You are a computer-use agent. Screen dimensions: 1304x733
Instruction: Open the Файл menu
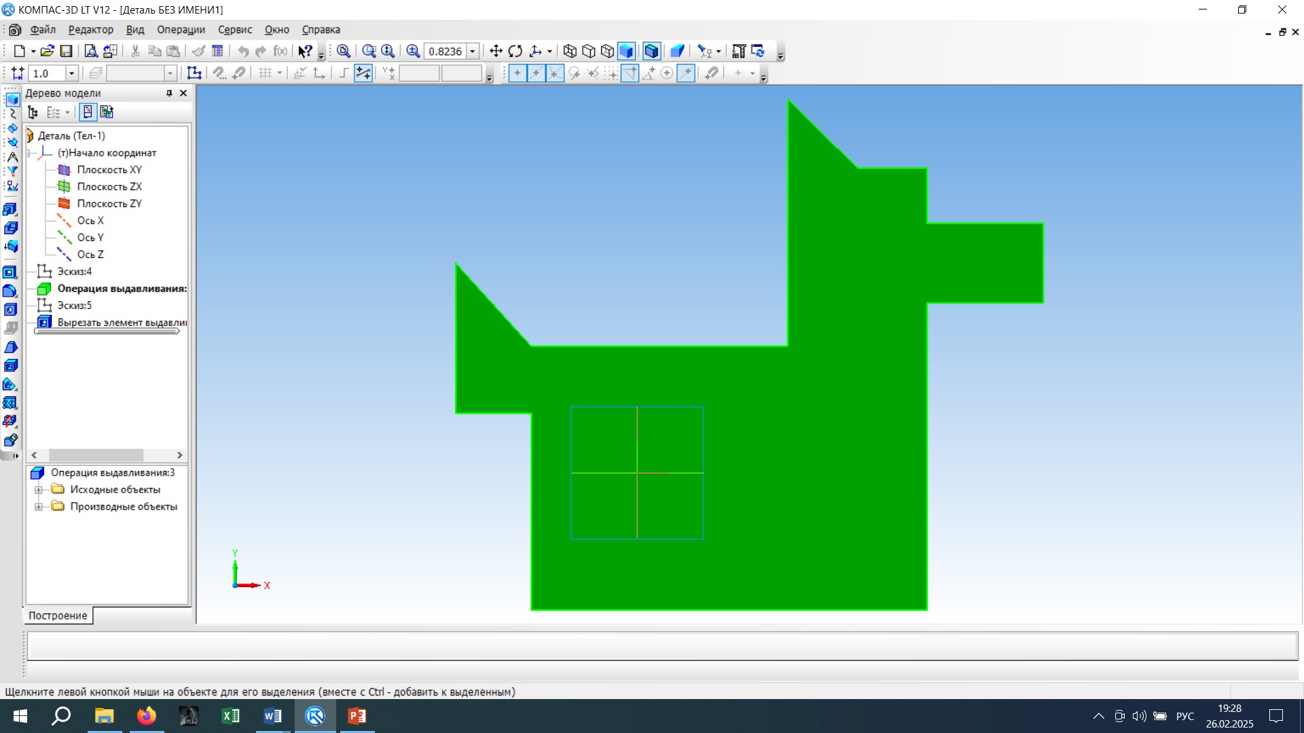pos(43,30)
